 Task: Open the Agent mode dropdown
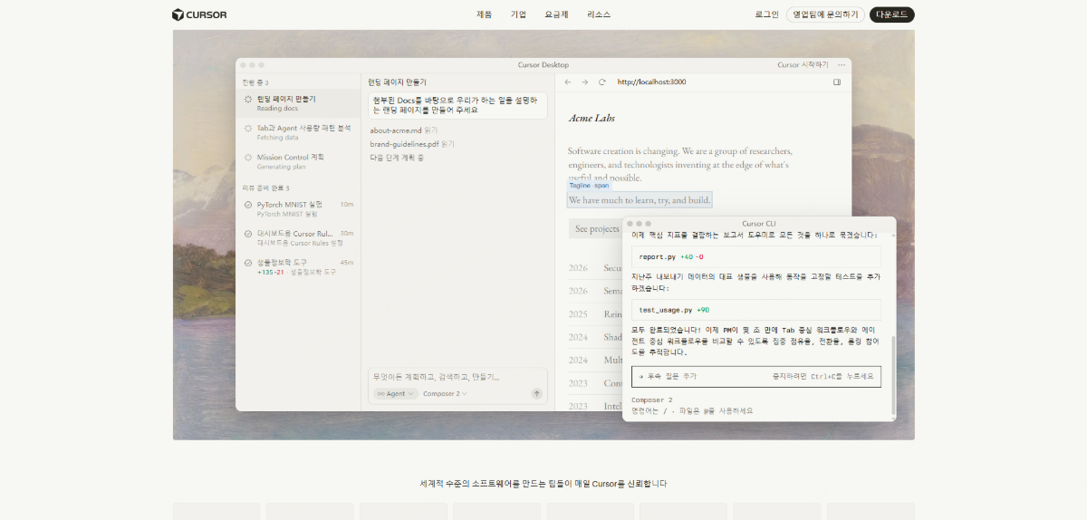[395, 394]
